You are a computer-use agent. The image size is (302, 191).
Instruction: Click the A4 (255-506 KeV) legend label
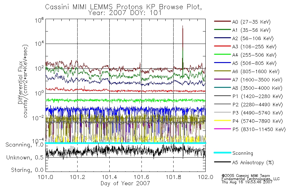[x=254, y=55]
